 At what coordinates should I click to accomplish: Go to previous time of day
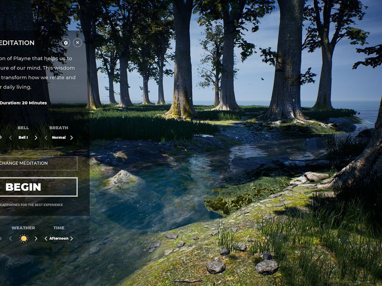46,239
